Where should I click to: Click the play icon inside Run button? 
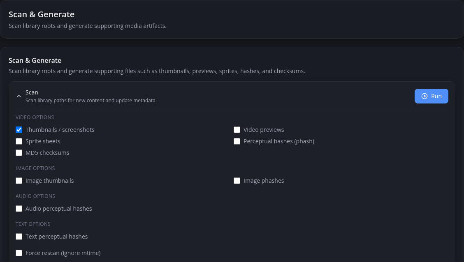click(x=425, y=96)
